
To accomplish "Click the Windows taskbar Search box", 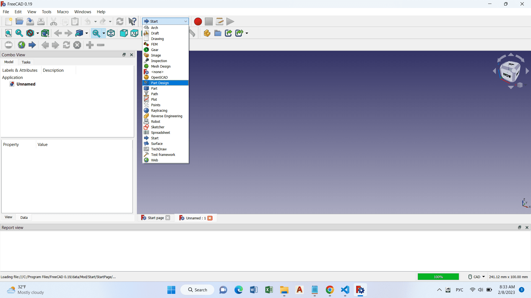I will (197, 290).
